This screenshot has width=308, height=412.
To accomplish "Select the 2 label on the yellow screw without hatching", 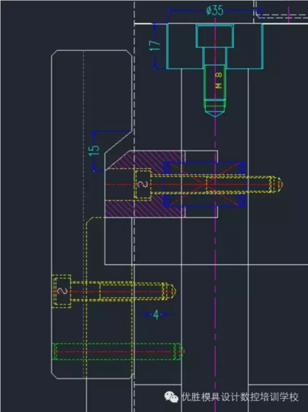I will pos(62,291).
